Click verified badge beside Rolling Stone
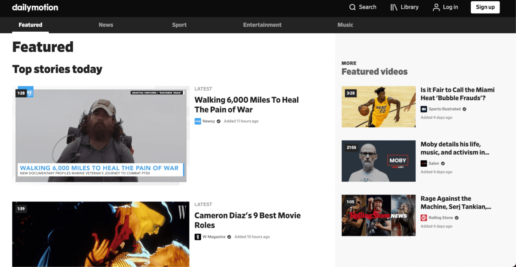 [457, 217]
